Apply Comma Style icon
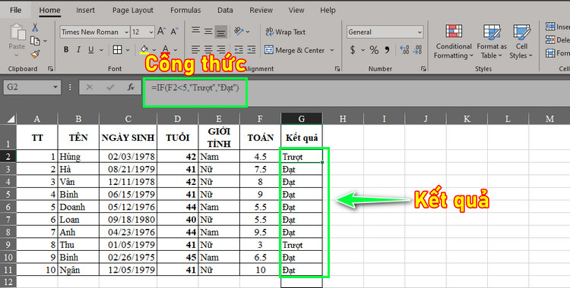Screen dimensions: 570x288 click(x=387, y=50)
